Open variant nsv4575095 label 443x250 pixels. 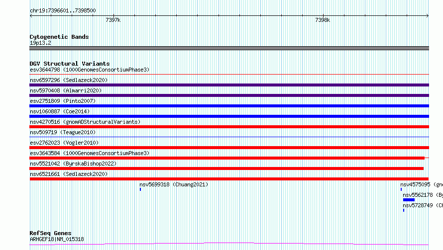[422, 184]
